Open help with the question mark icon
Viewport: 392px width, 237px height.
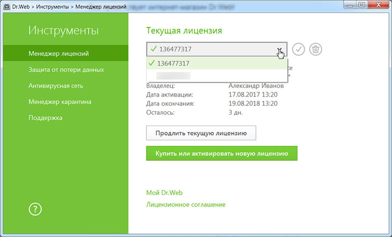(35, 209)
